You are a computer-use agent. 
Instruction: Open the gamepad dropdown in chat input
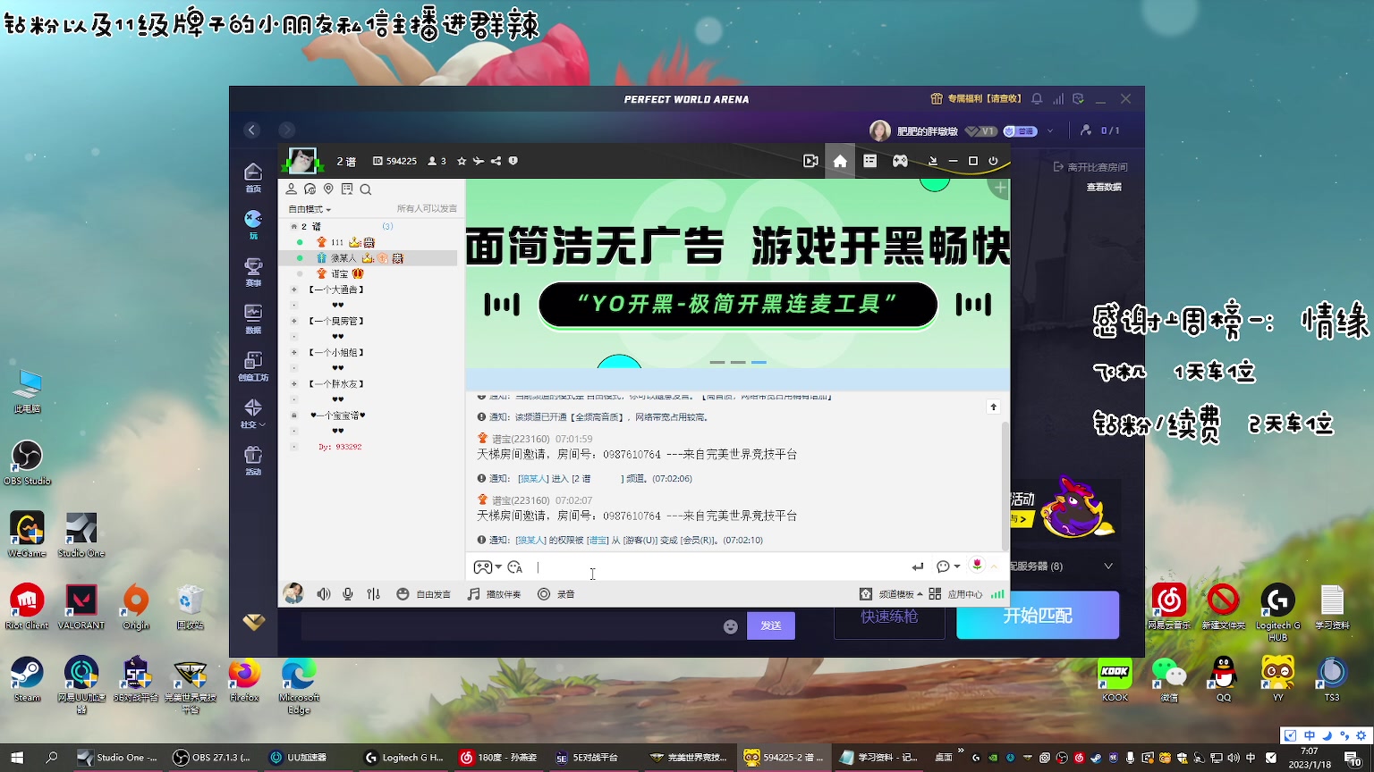(488, 566)
